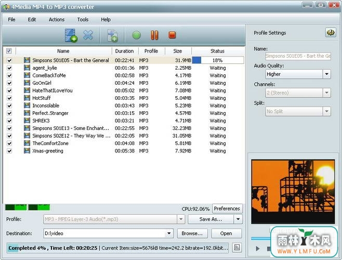The image size is (342, 260).
Task: Click file icon of HotStuff row
Action: tap(27, 98)
